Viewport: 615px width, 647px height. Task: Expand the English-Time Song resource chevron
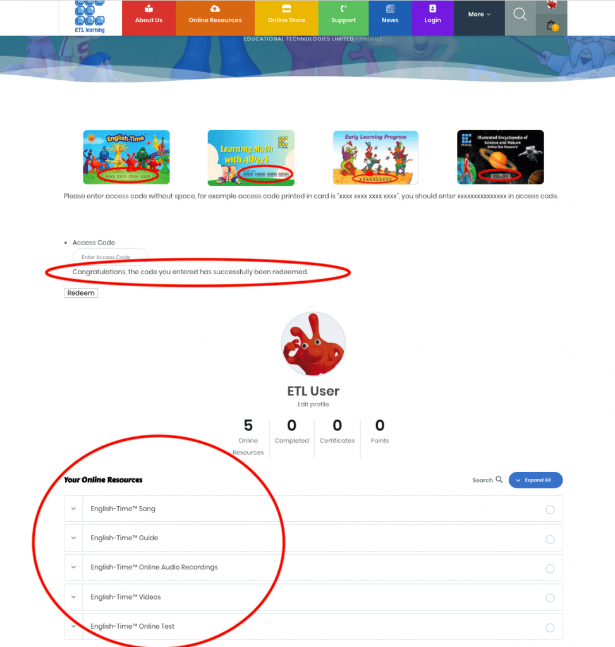click(73, 509)
